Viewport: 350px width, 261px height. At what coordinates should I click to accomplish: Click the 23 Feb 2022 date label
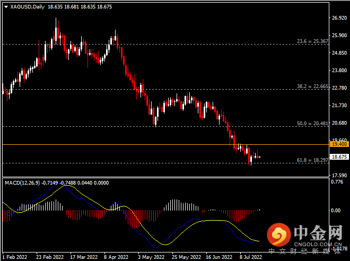pyautogui.click(x=50, y=257)
